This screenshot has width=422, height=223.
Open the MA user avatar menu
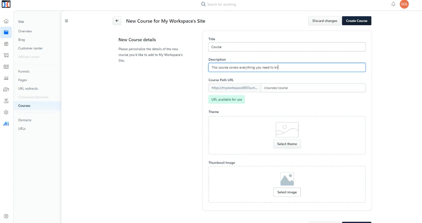(x=404, y=4)
